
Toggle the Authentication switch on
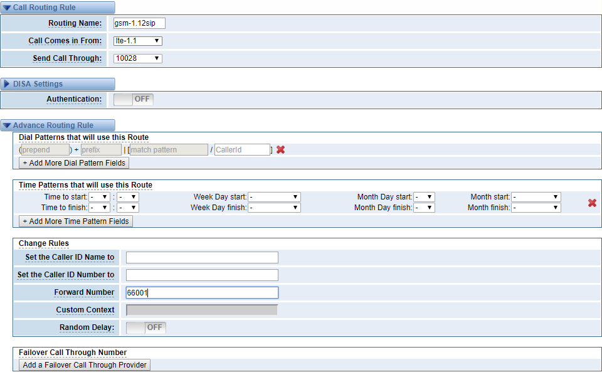(133, 100)
